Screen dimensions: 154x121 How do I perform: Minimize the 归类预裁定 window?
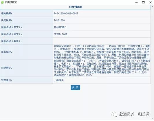(x=137, y=2)
